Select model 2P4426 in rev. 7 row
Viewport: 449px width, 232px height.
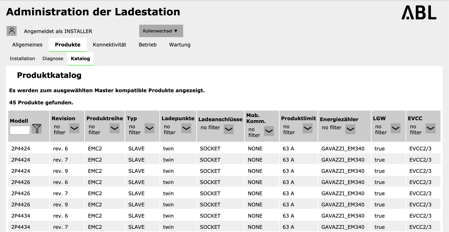click(x=21, y=193)
